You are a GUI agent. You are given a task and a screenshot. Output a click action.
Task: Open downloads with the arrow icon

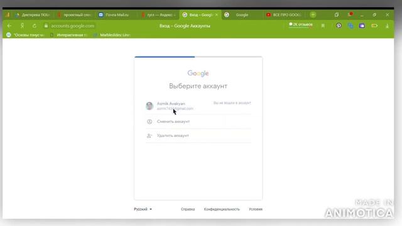pos(387,26)
